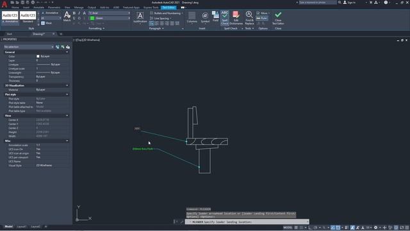The image size is (410, 231).
Task: Insert a Symbol via the @ icon
Action: [x=205, y=17]
